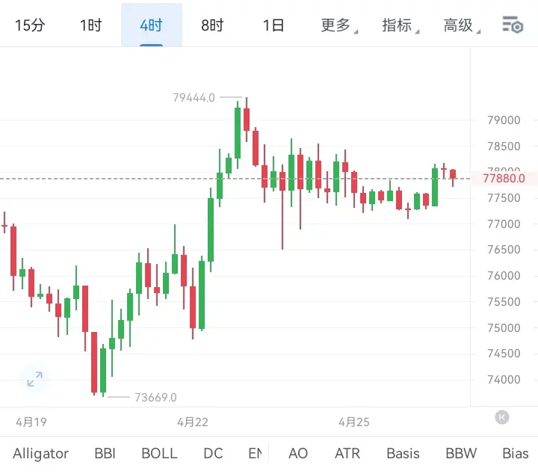Click the 76500 price axis label
This screenshot has width=538, height=474.
[x=504, y=250]
